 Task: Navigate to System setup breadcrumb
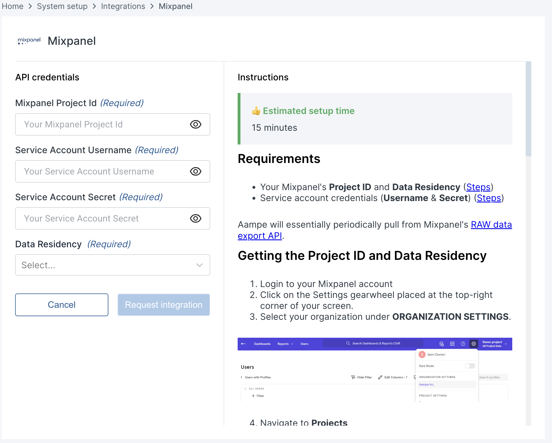click(x=62, y=6)
